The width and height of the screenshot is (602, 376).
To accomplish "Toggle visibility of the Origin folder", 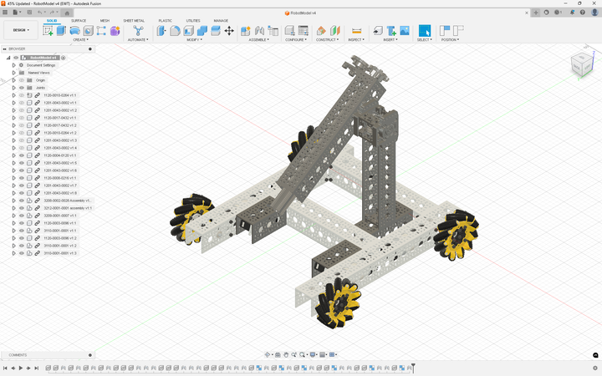I will 21,80.
